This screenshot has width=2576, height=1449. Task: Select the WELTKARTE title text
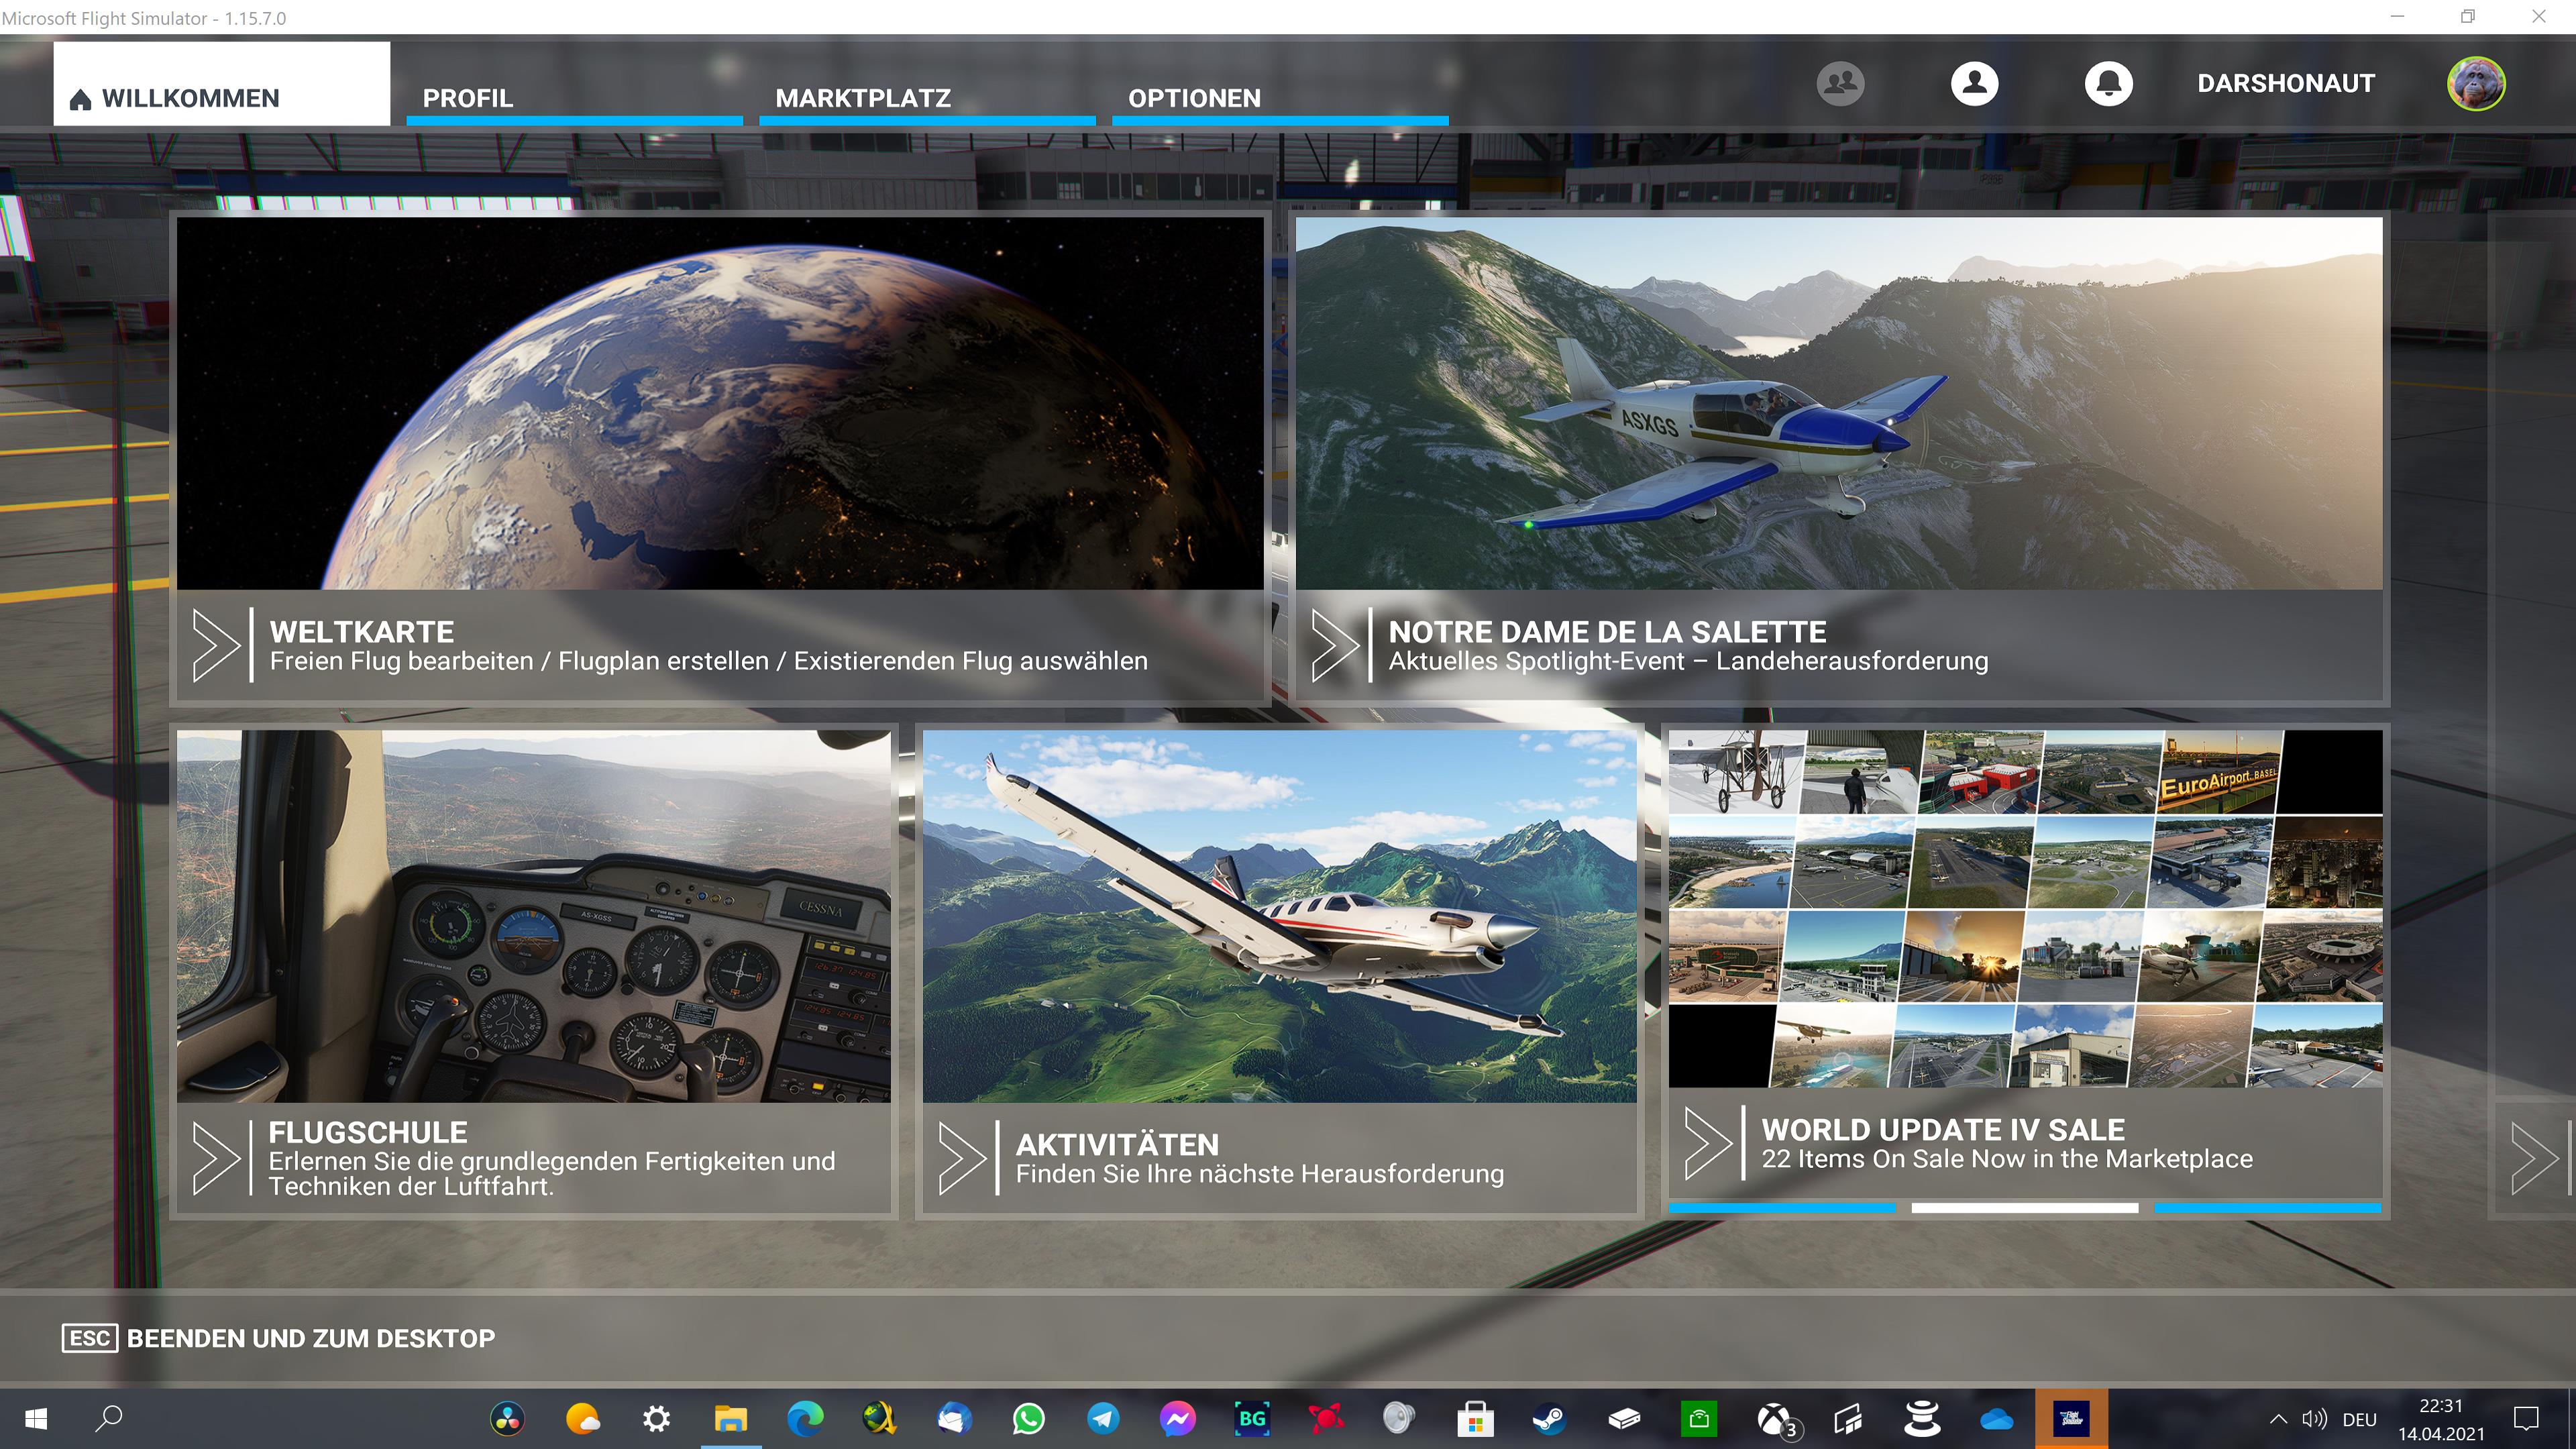point(362,632)
